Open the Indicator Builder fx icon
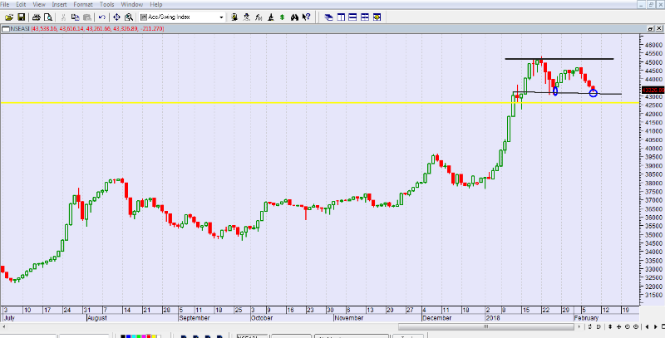Image resolution: width=665 pixels, height=338 pixels. coord(259,17)
